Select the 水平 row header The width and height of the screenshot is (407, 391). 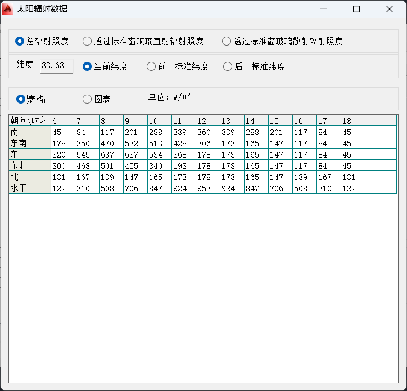(x=29, y=188)
